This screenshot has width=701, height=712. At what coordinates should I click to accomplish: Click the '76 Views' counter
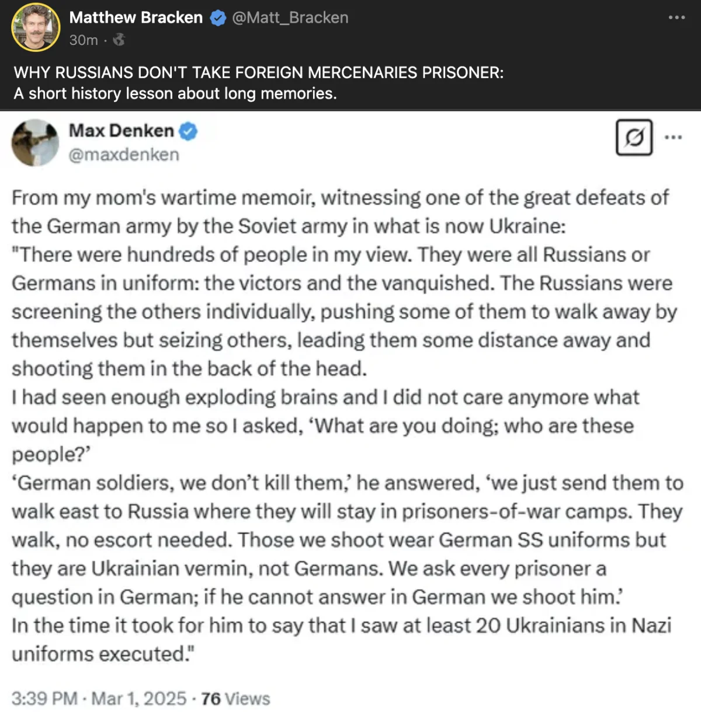click(x=235, y=698)
